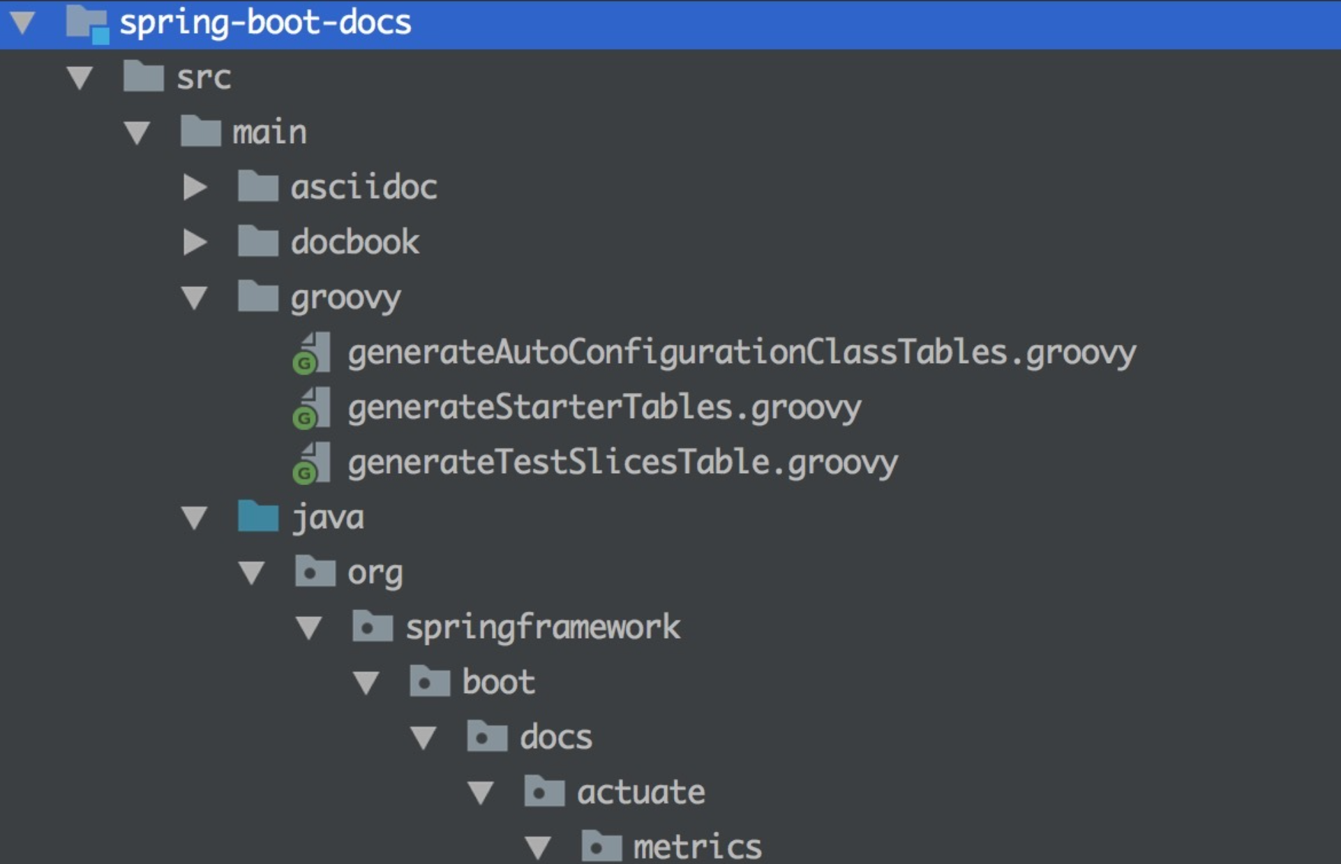Collapse the spring-boot-docs root node

(x=23, y=23)
